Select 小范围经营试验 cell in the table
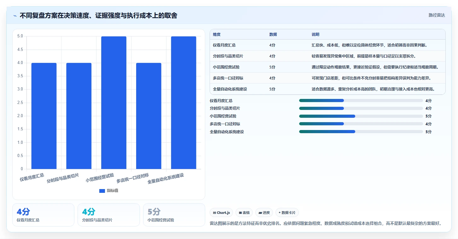This screenshot has width=458, height=239. click(226, 67)
